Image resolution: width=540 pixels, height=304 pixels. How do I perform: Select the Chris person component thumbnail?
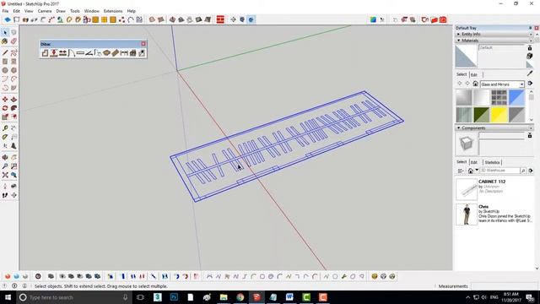(467, 214)
